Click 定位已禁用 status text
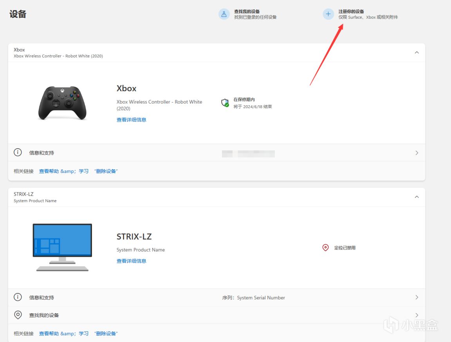The height and width of the screenshot is (342, 451). 345,248
